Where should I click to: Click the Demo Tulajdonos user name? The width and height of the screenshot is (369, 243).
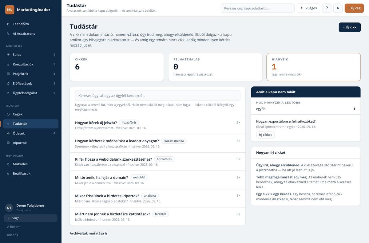tap(30, 206)
